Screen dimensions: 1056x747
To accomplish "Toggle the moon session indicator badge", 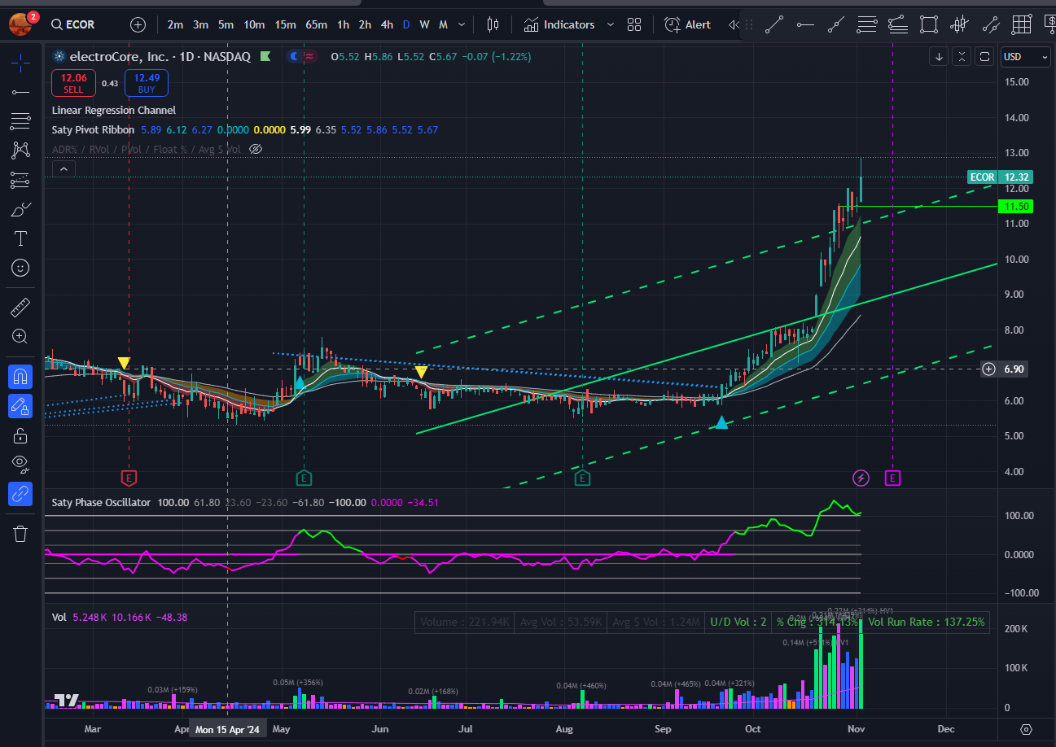I will point(294,57).
